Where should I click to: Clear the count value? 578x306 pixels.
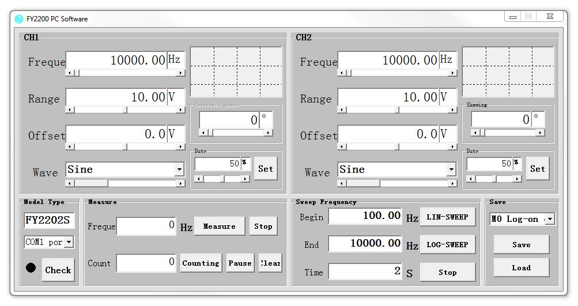point(270,263)
